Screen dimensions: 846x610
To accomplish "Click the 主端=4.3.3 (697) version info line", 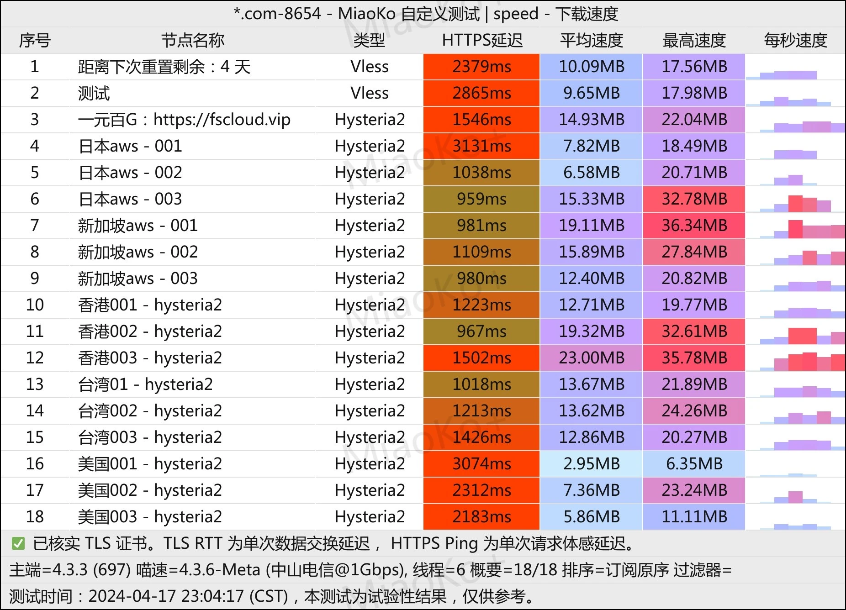I will 370,570.
